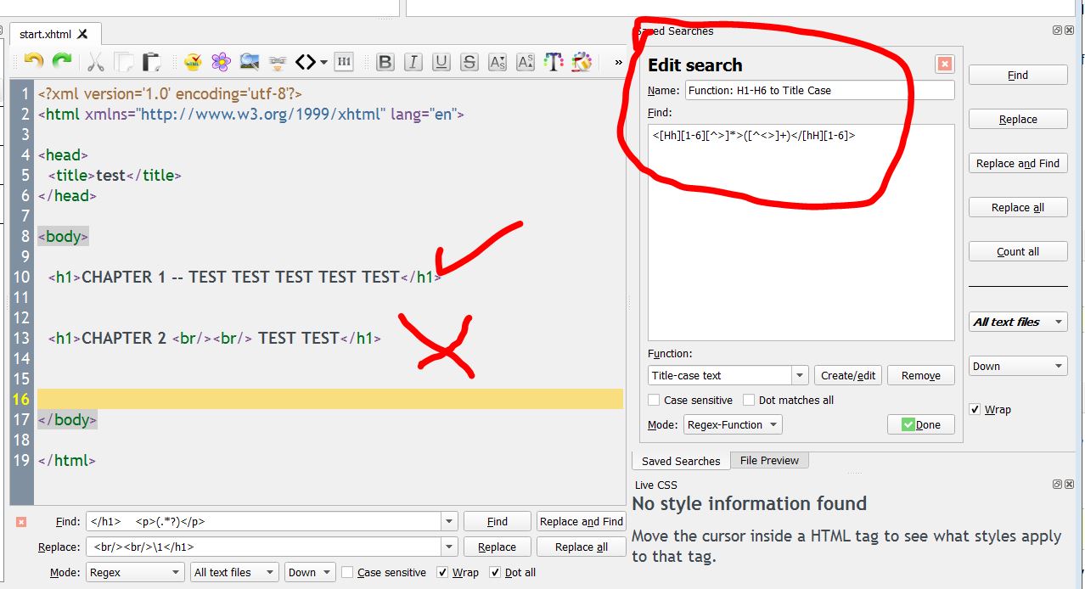Screen dimensions: 1085x589
Task: Click the Count all button
Action: [x=1018, y=251]
